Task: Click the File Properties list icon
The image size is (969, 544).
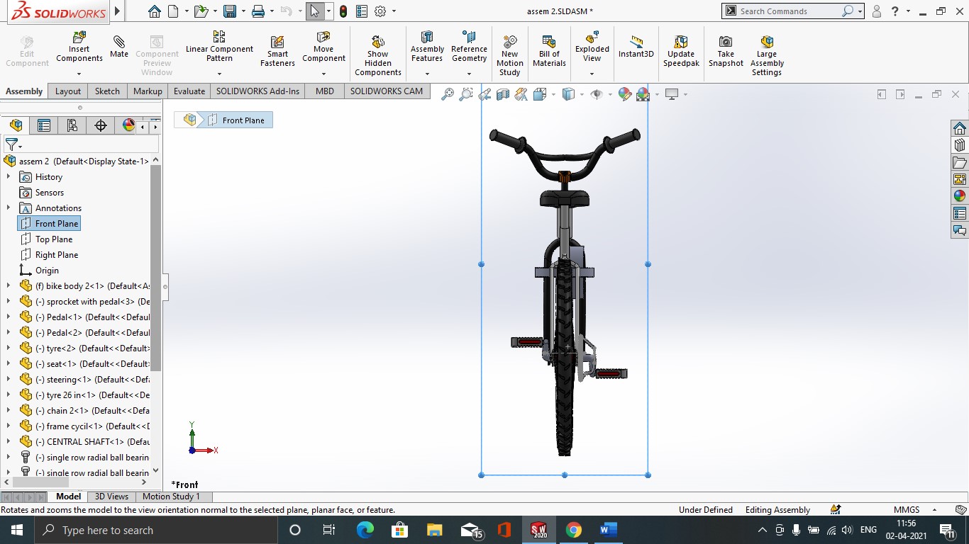Action: tap(362, 11)
